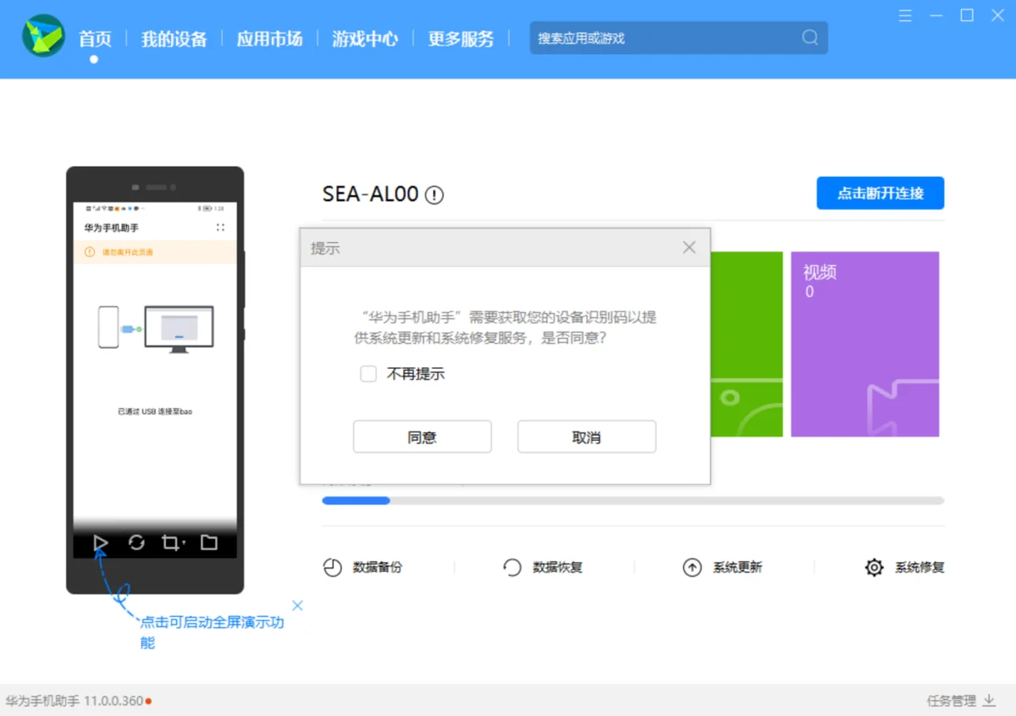Open the 游戏中心 menu item

[365, 38]
